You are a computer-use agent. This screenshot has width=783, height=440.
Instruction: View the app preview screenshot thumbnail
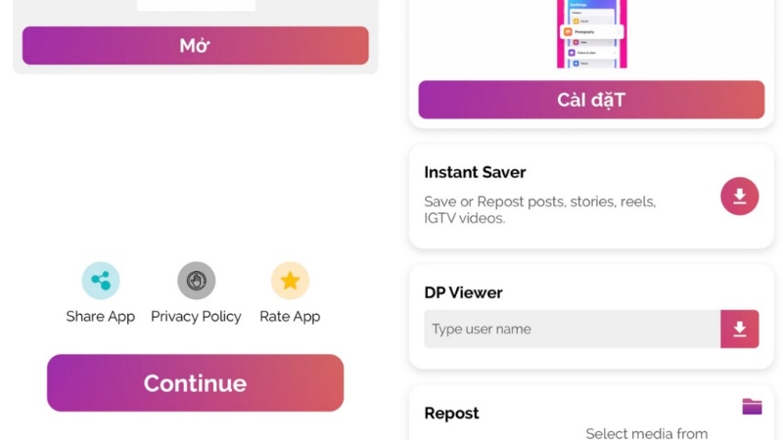click(591, 35)
